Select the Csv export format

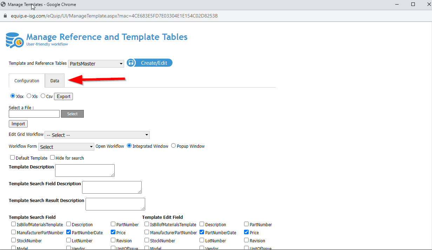[x=42, y=96]
